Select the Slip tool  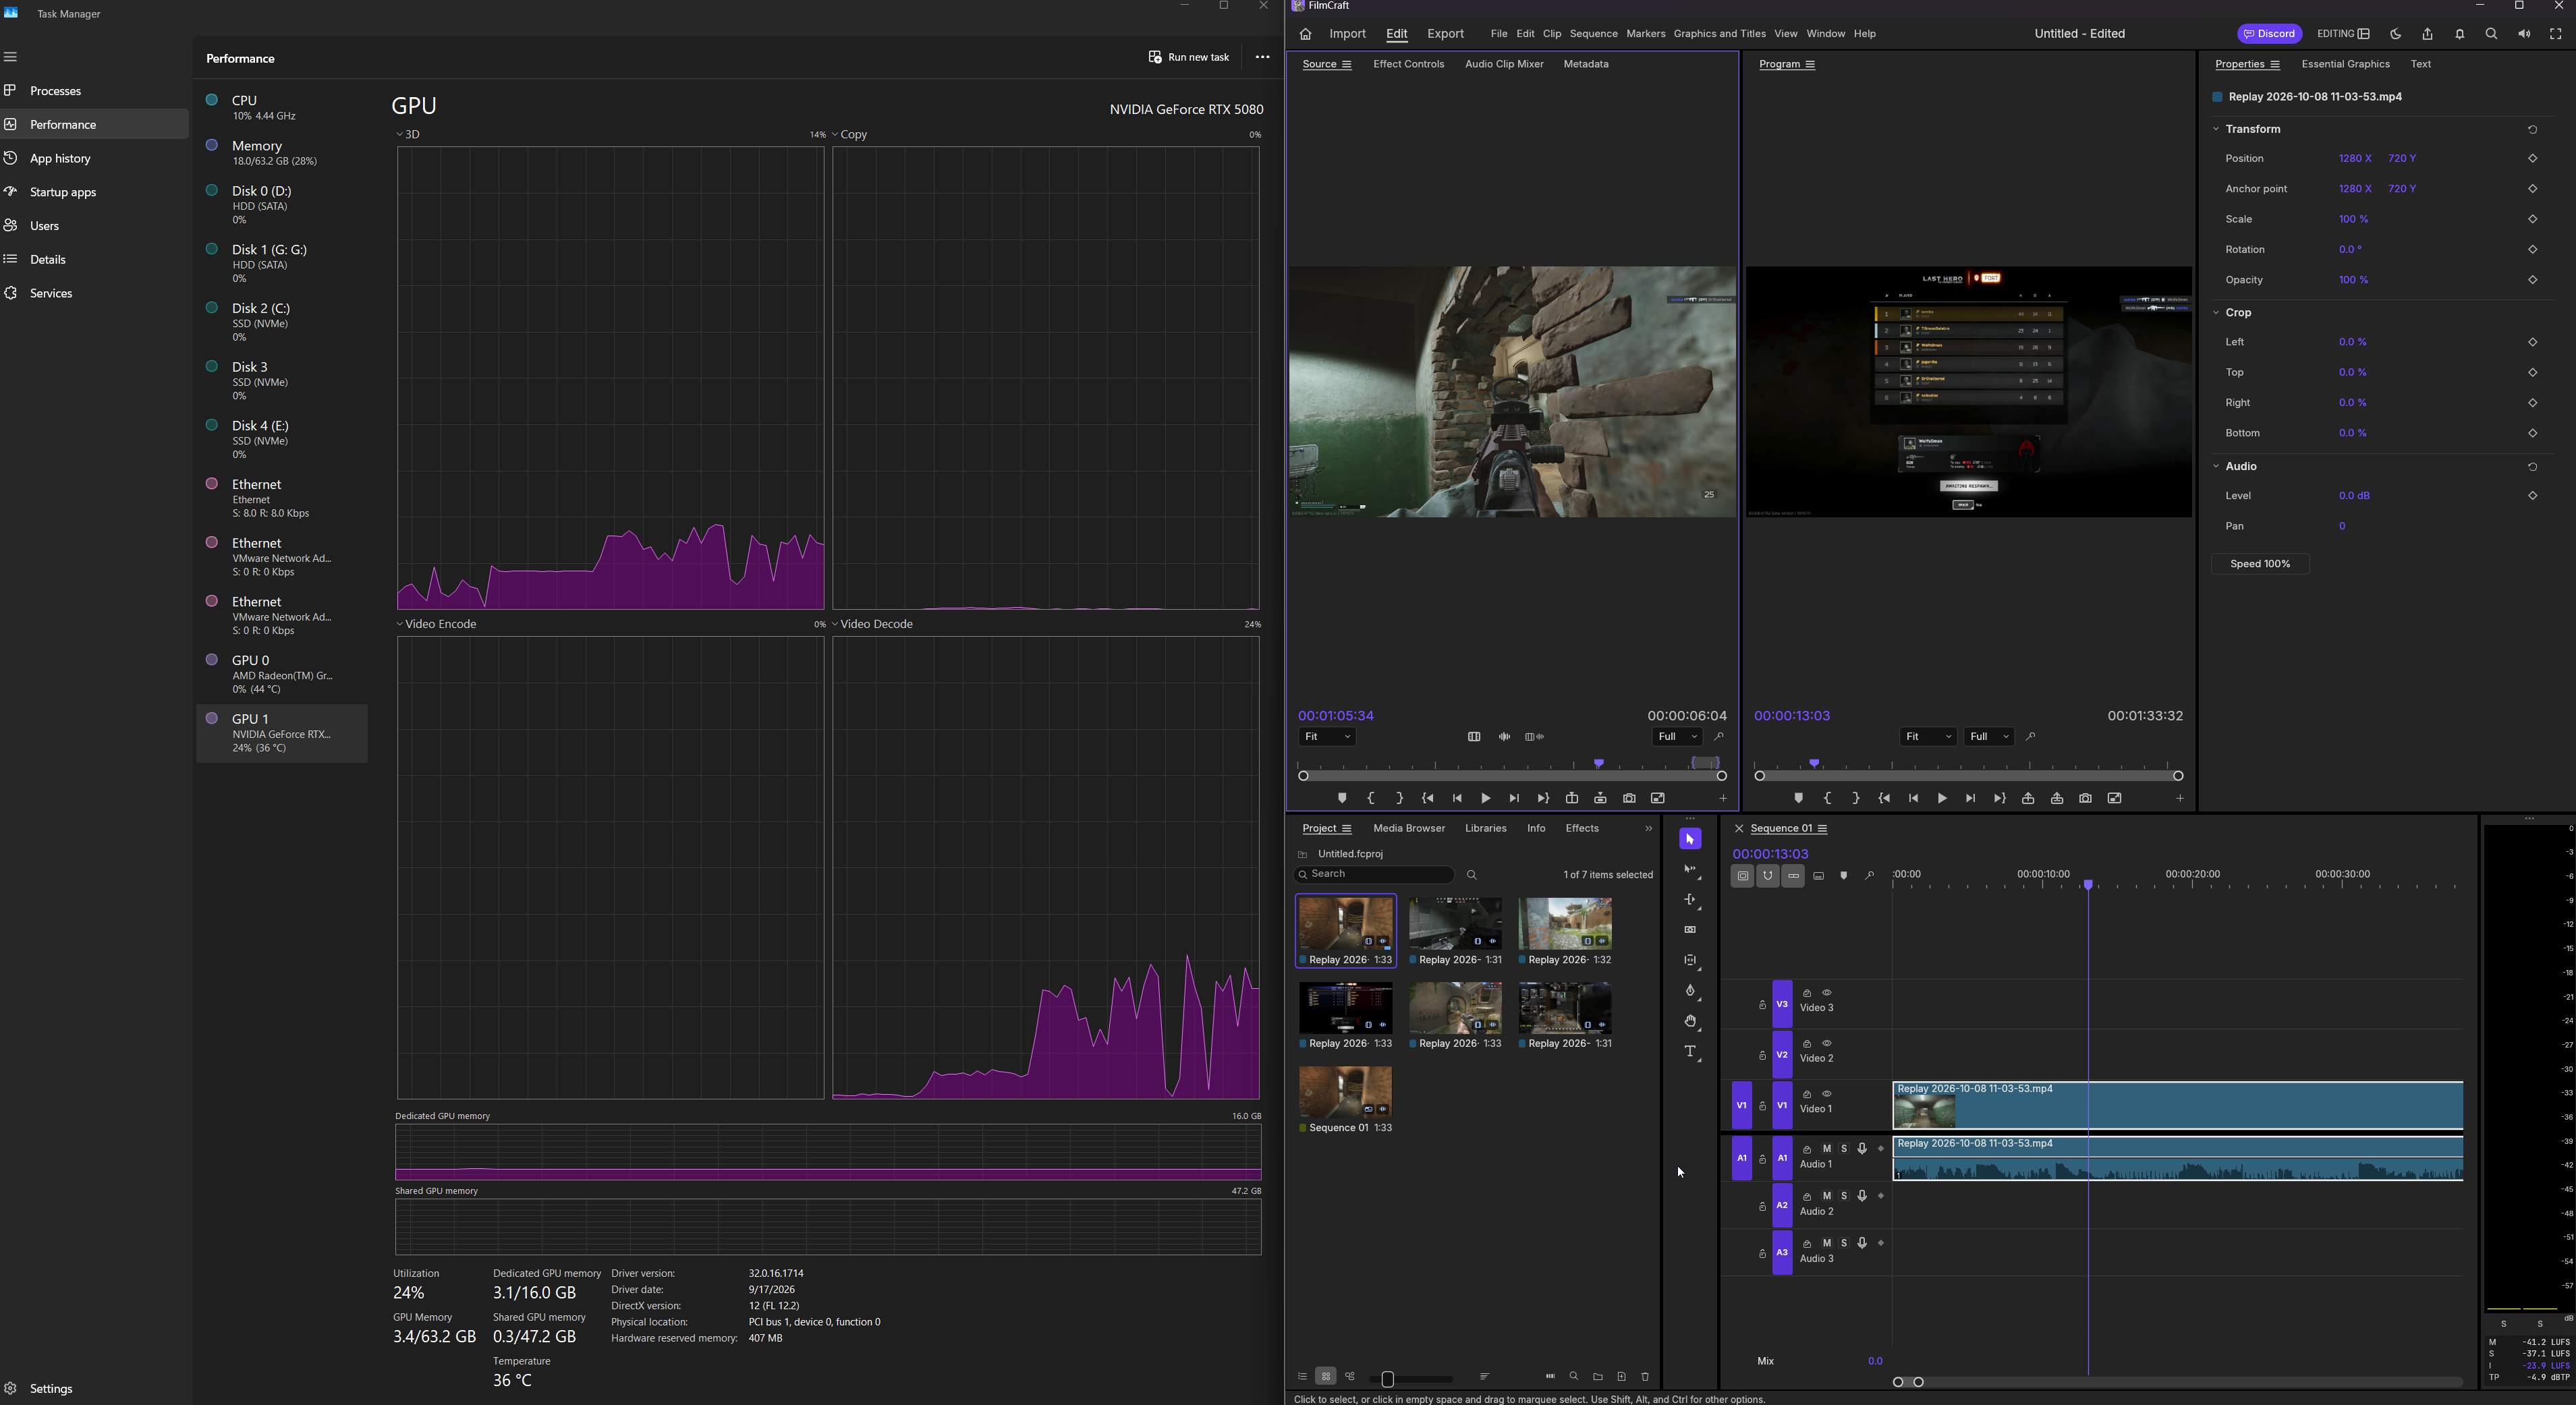(1690, 961)
